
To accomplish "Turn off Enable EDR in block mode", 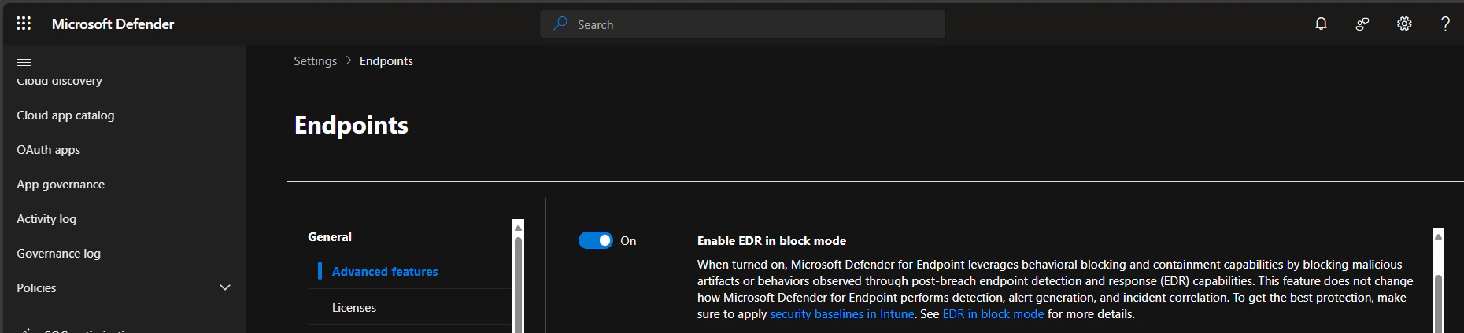I will 596,240.
